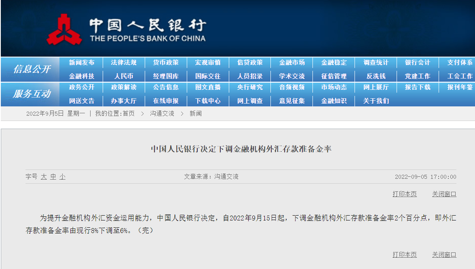
Task: Open 金融市场 navigation link
Action: click(292, 62)
